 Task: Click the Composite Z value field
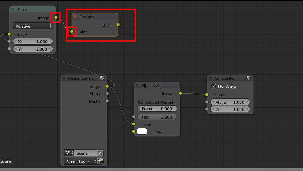click(x=230, y=110)
